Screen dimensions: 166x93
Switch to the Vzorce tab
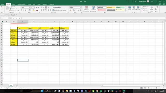pyautogui.click(x=29, y=4)
